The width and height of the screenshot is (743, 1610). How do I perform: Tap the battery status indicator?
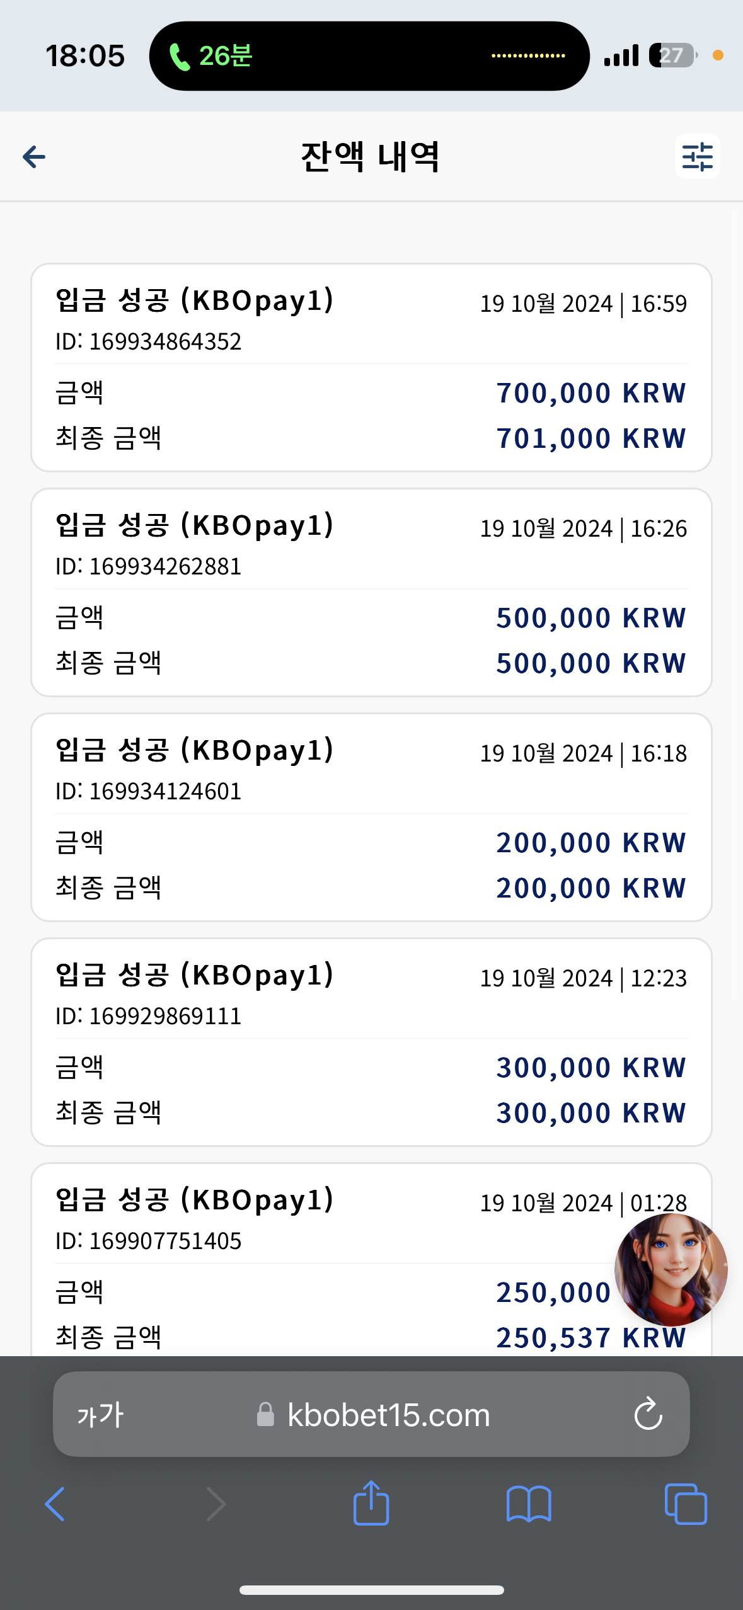pos(673,55)
